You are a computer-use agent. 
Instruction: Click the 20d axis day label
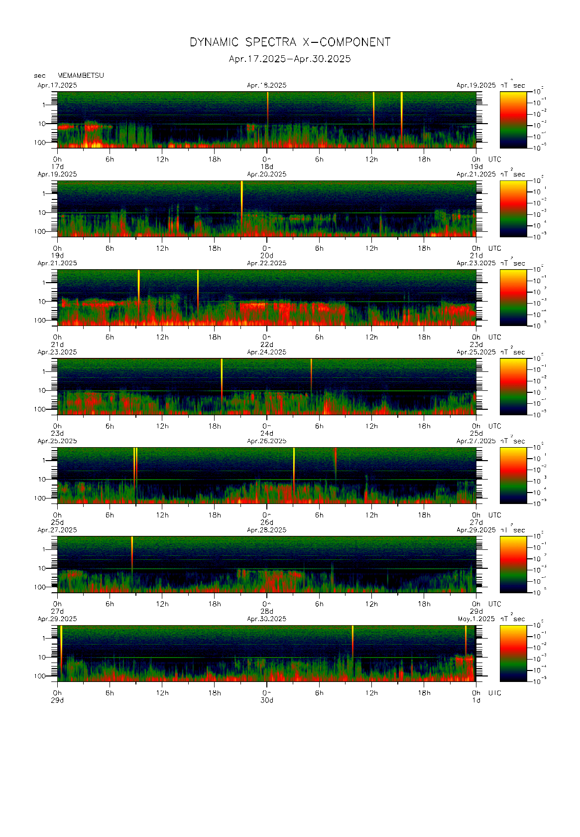click(267, 256)
